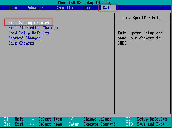Click the left-right arrows Select Menu legend

pos(46,124)
